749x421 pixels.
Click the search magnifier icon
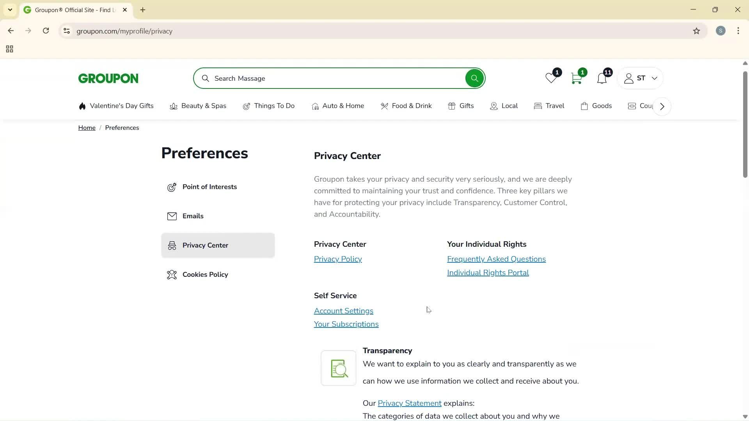(474, 78)
